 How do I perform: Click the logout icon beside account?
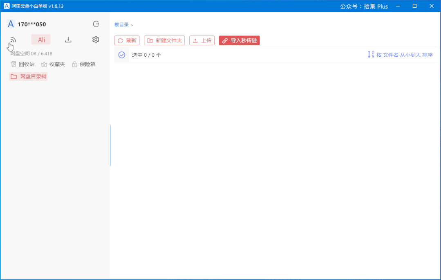(96, 24)
